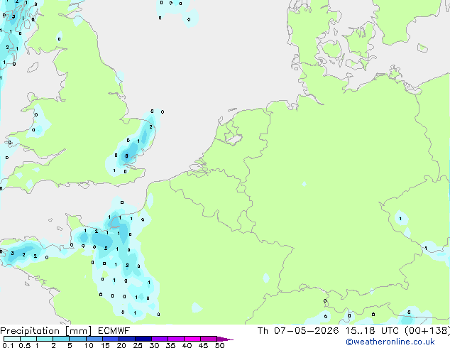Viewport: 450px width, 348px height.
Task: Click the 2–5 mm legend color box
Action: click(61, 339)
